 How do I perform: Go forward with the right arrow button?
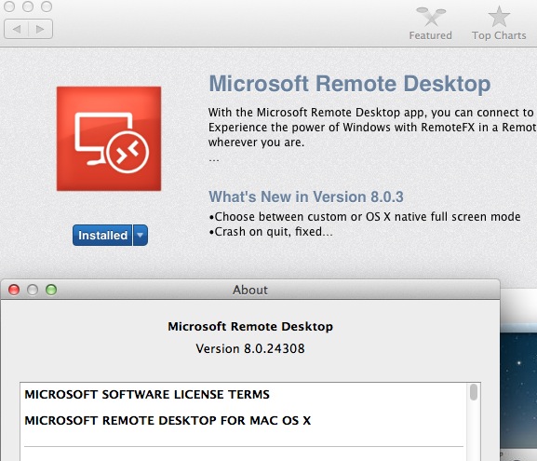40,29
